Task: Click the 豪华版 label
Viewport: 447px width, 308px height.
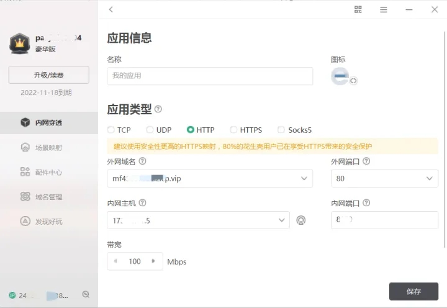Action: click(x=45, y=49)
